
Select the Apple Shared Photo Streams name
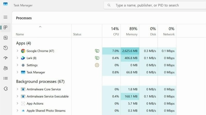coord(46,111)
